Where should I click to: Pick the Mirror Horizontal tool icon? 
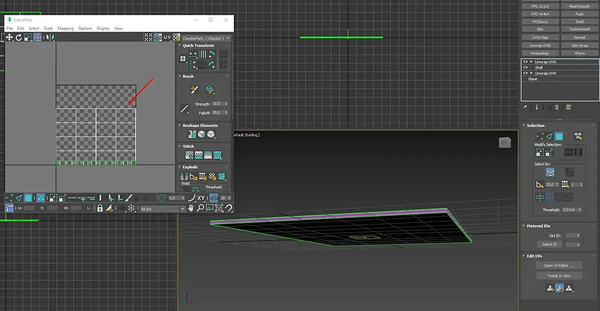tap(50, 37)
